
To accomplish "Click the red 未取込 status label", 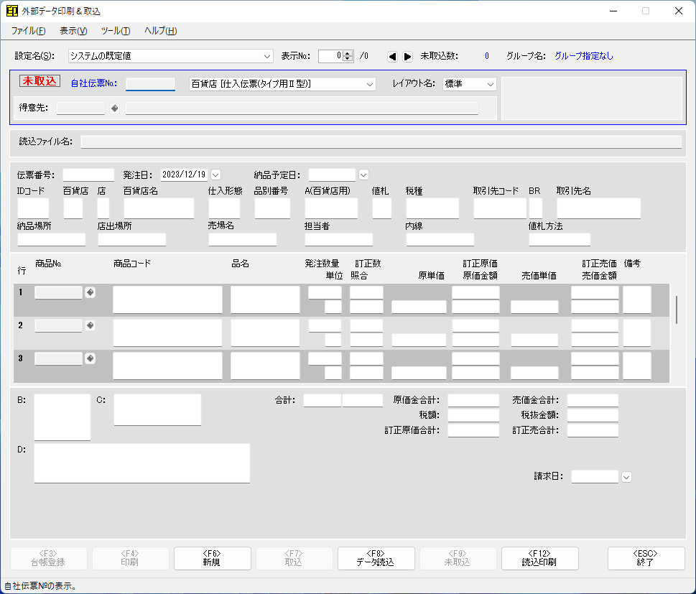I will click(x=40, y=80).
